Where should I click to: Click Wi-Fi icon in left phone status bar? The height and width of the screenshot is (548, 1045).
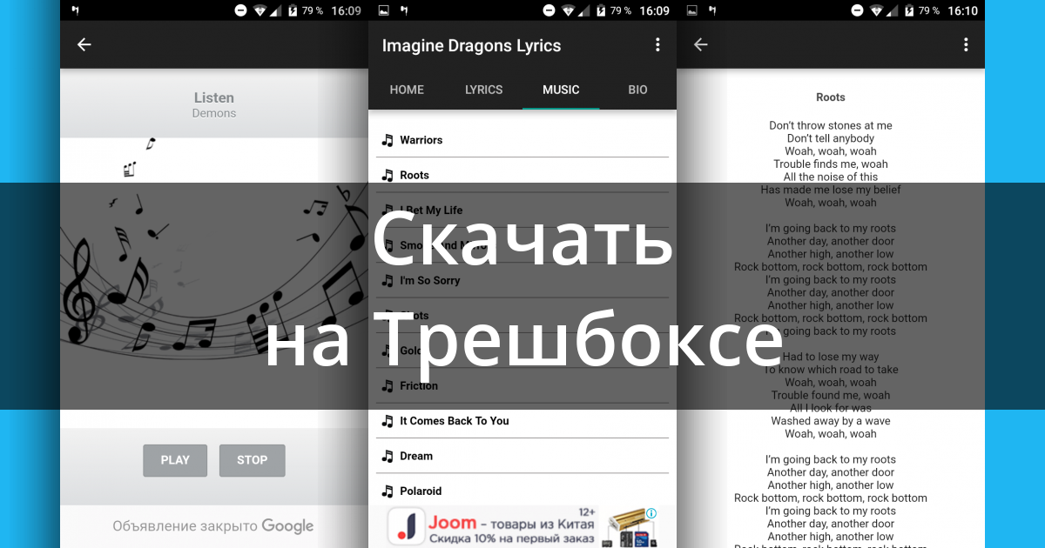(x=260, y=10)
